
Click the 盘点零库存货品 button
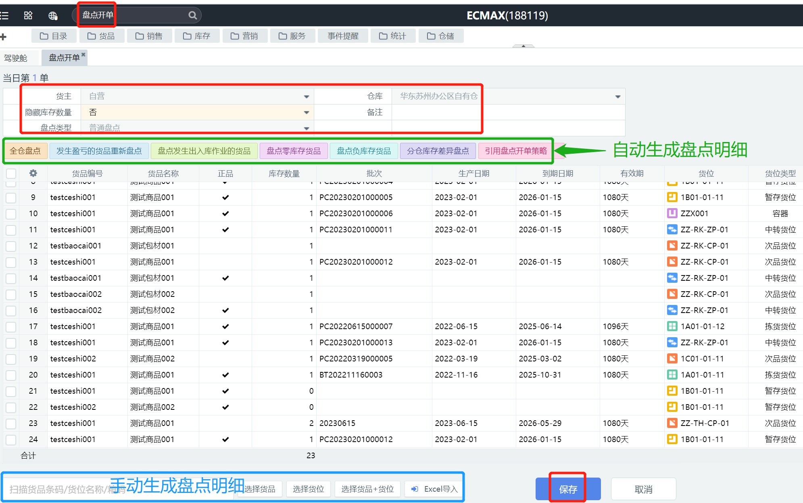[x=294, y=151]
